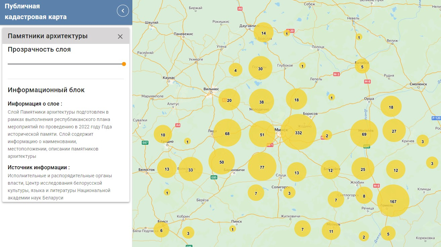The height and width of the screenshot is (247, 441).
Task: Select the cluster marker labeled 51
Action: (262, 135)
